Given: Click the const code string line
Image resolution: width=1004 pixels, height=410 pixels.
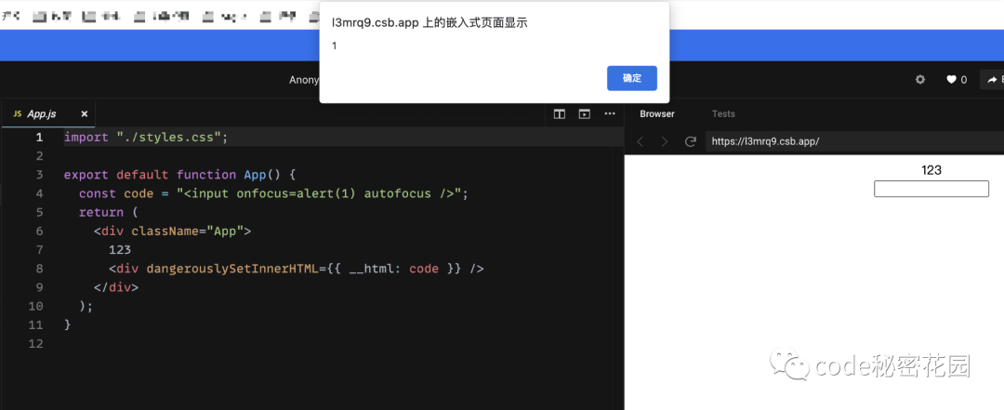Looking at the screenshot, I should click(274, 193).
